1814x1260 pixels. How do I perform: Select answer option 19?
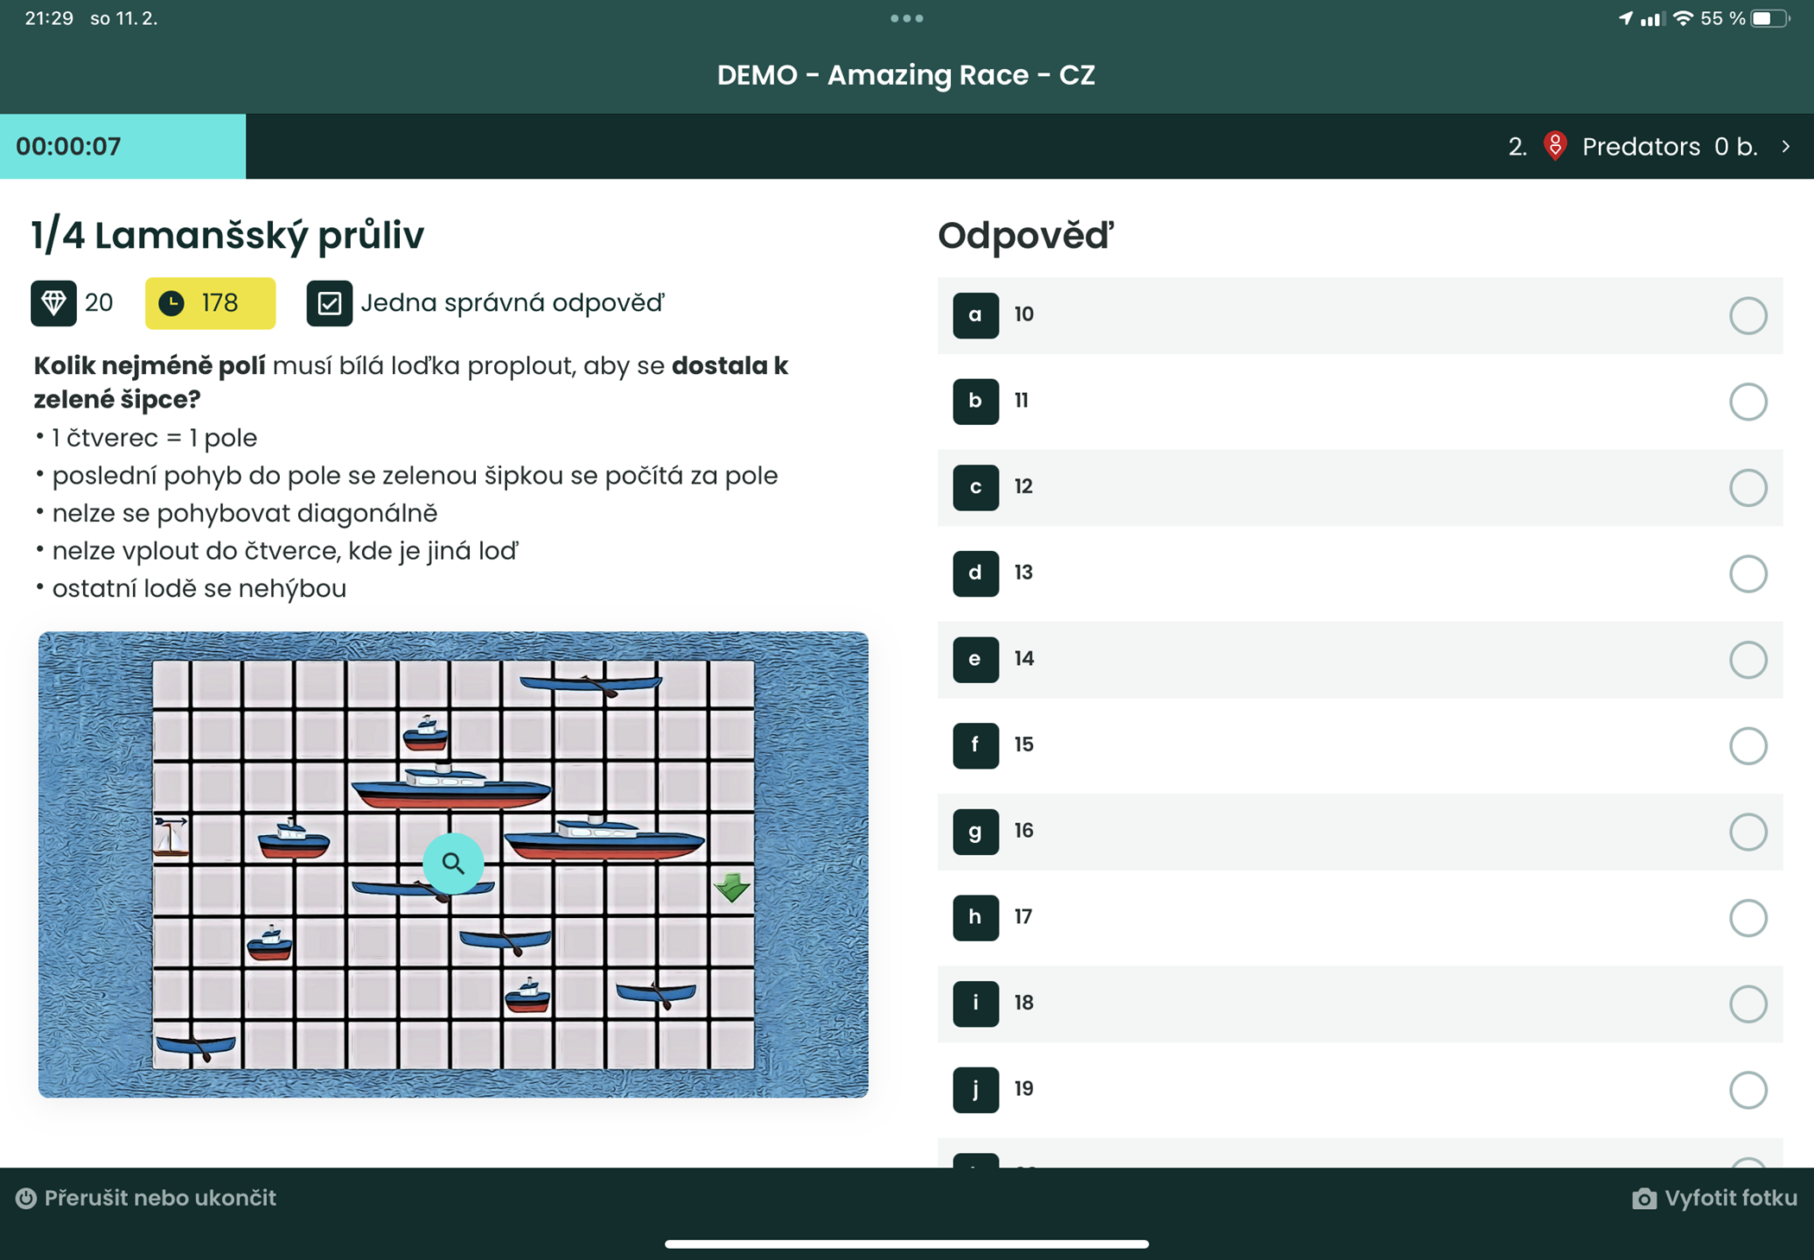[1359, 1089]
